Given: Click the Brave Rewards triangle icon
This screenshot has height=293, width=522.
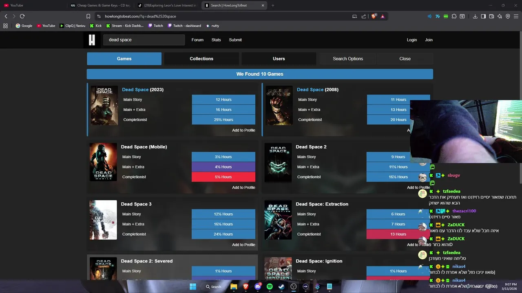Looking at the screenshot, I should (383, 16).
